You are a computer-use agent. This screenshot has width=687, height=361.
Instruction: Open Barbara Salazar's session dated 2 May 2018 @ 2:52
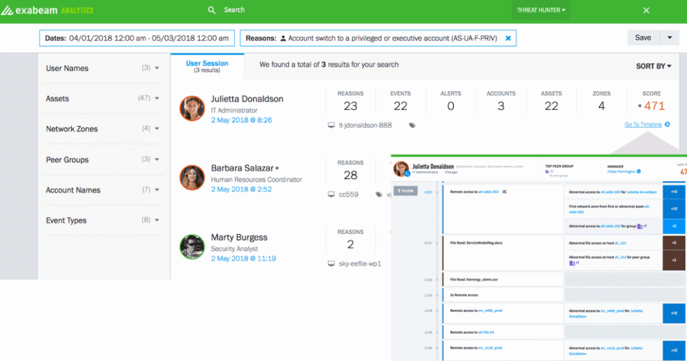click(x=242, y=189)
